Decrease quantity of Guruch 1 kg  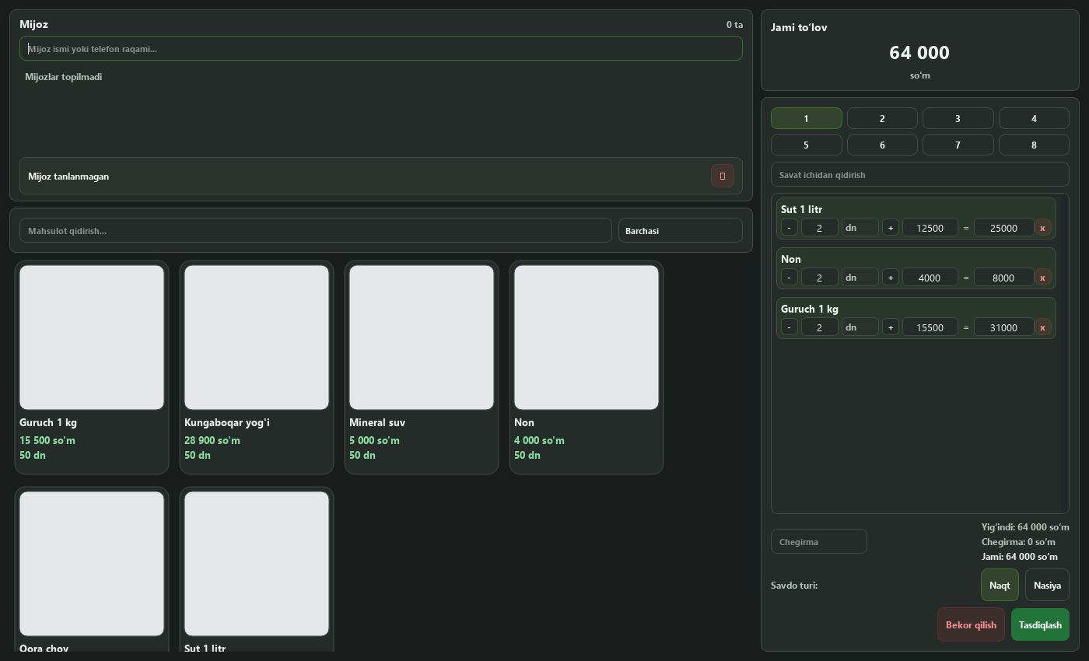click(790, 327)
